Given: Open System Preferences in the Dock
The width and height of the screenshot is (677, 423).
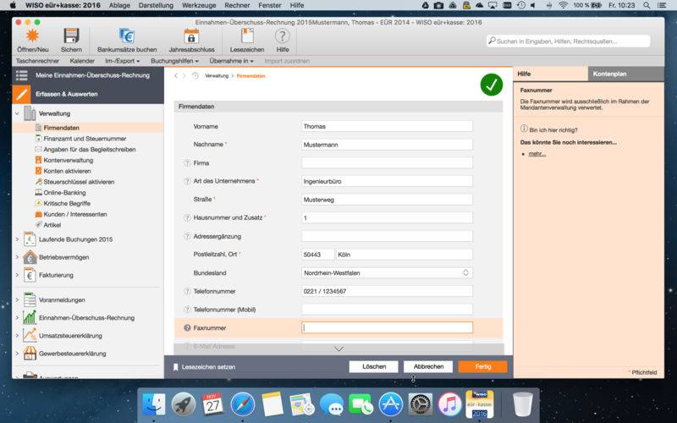Looking at the screenshot, I should 420,404.
